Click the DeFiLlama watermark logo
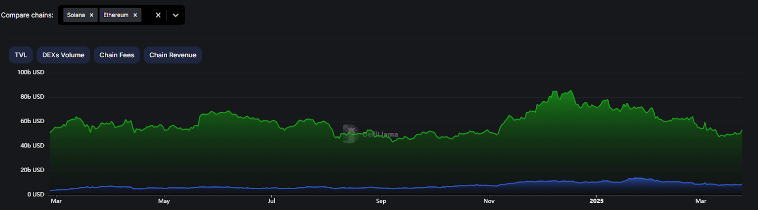 coord(350,134)
